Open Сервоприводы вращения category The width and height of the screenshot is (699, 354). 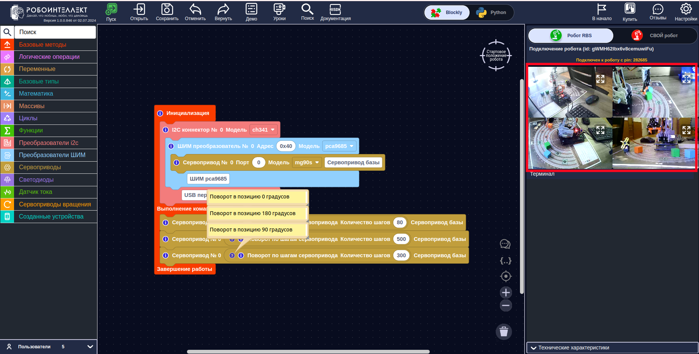pos(49,204)
